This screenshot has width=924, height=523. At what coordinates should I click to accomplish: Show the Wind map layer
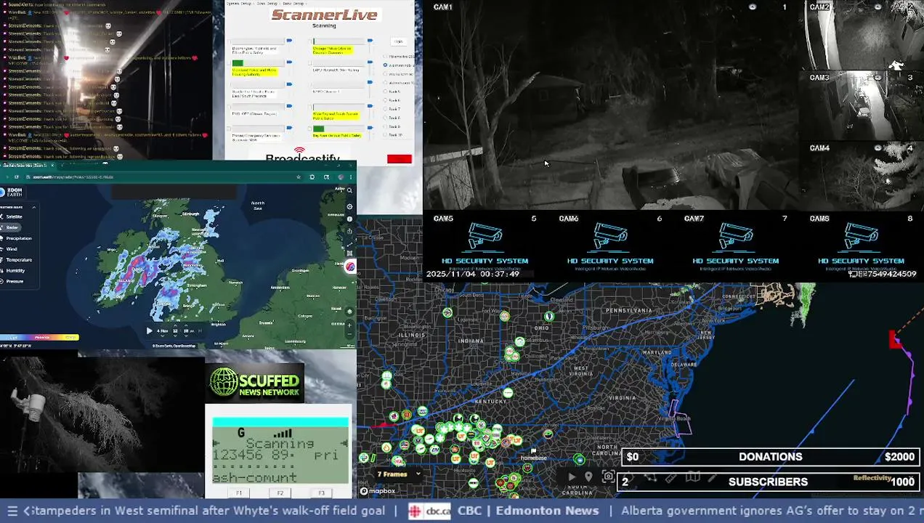(10, 249)
